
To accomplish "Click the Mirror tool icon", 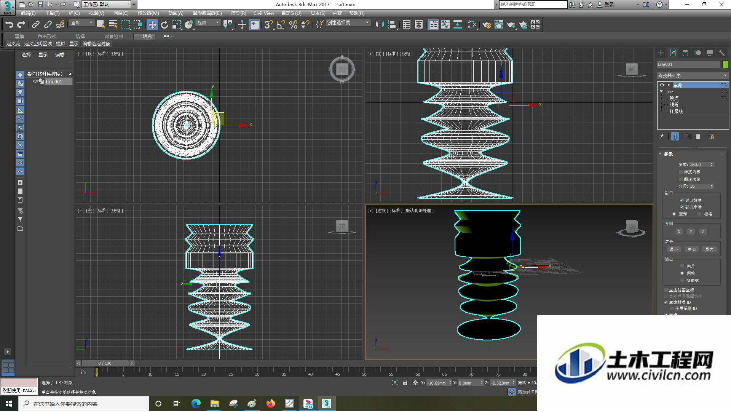I will tap(380, 25).
